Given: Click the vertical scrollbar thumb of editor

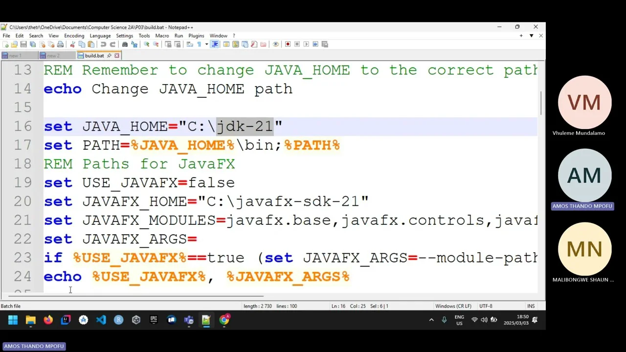Looking at the screenshot, I should pyautogui.click(x=541, y=103).
